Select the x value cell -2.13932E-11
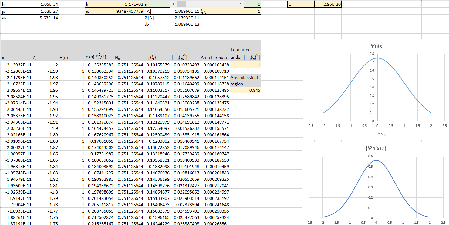Image resolution: width=449 pixels, height=225 pixels. (17, 65)
